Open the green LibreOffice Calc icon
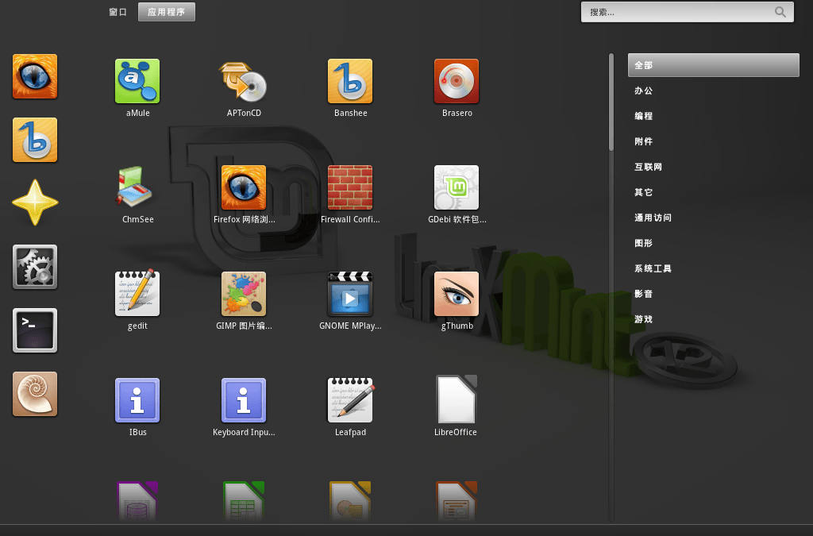Image resolution: width=813 pixels, height=536 pixels. point(244,502)
